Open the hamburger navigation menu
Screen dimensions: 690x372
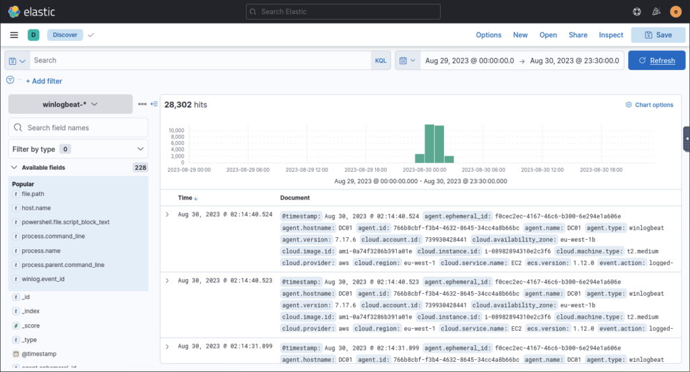tap(14, 35)
